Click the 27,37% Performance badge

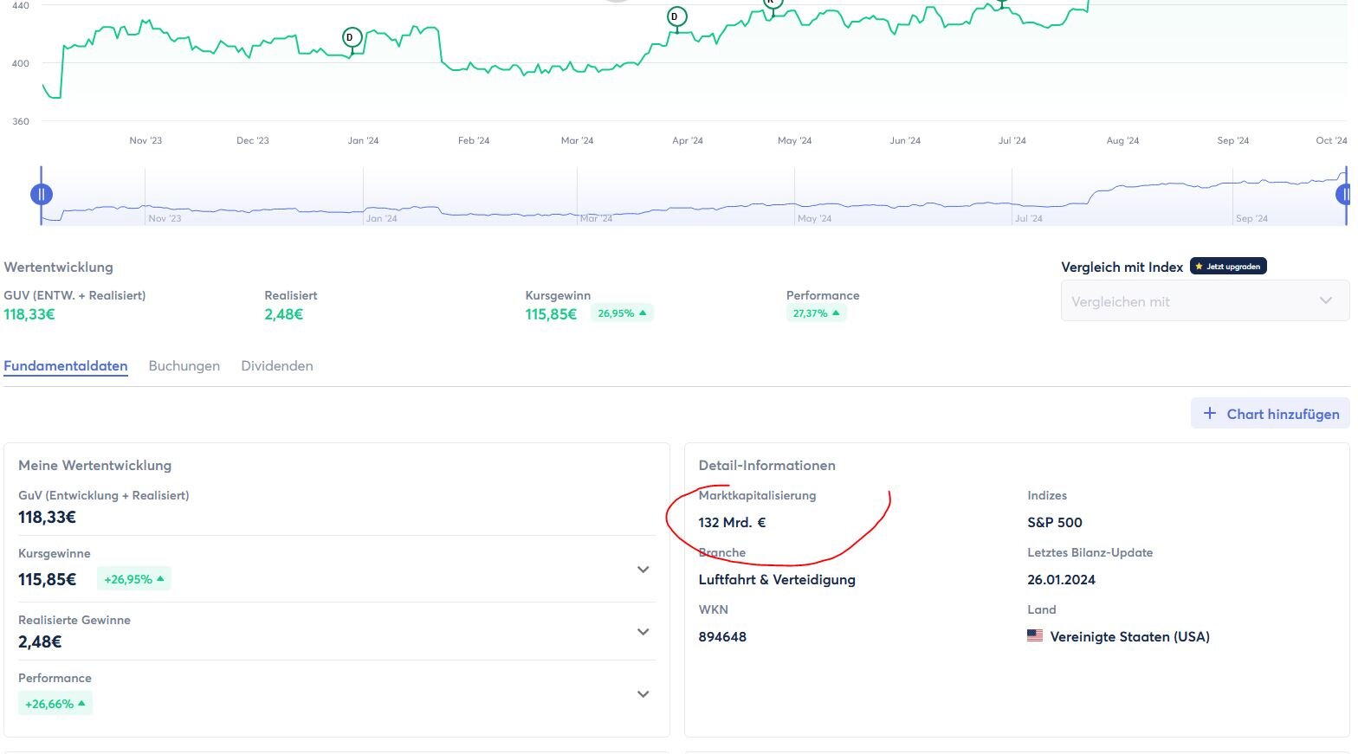(815, 313)
